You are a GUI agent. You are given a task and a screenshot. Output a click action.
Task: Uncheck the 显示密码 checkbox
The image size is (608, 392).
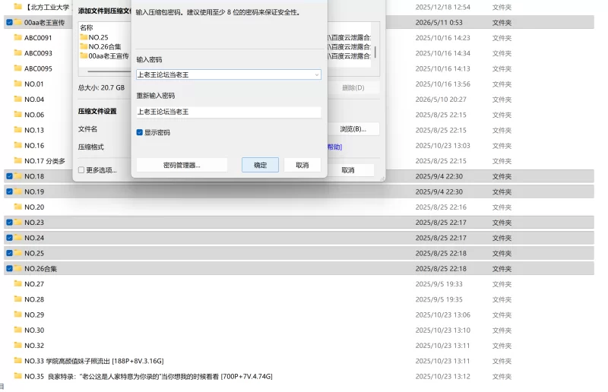point(140,133)
